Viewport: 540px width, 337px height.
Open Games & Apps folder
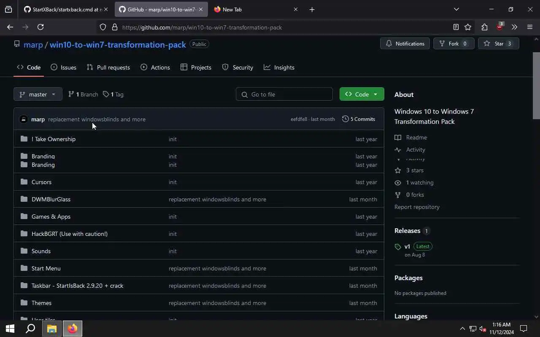tap(51, 217)
